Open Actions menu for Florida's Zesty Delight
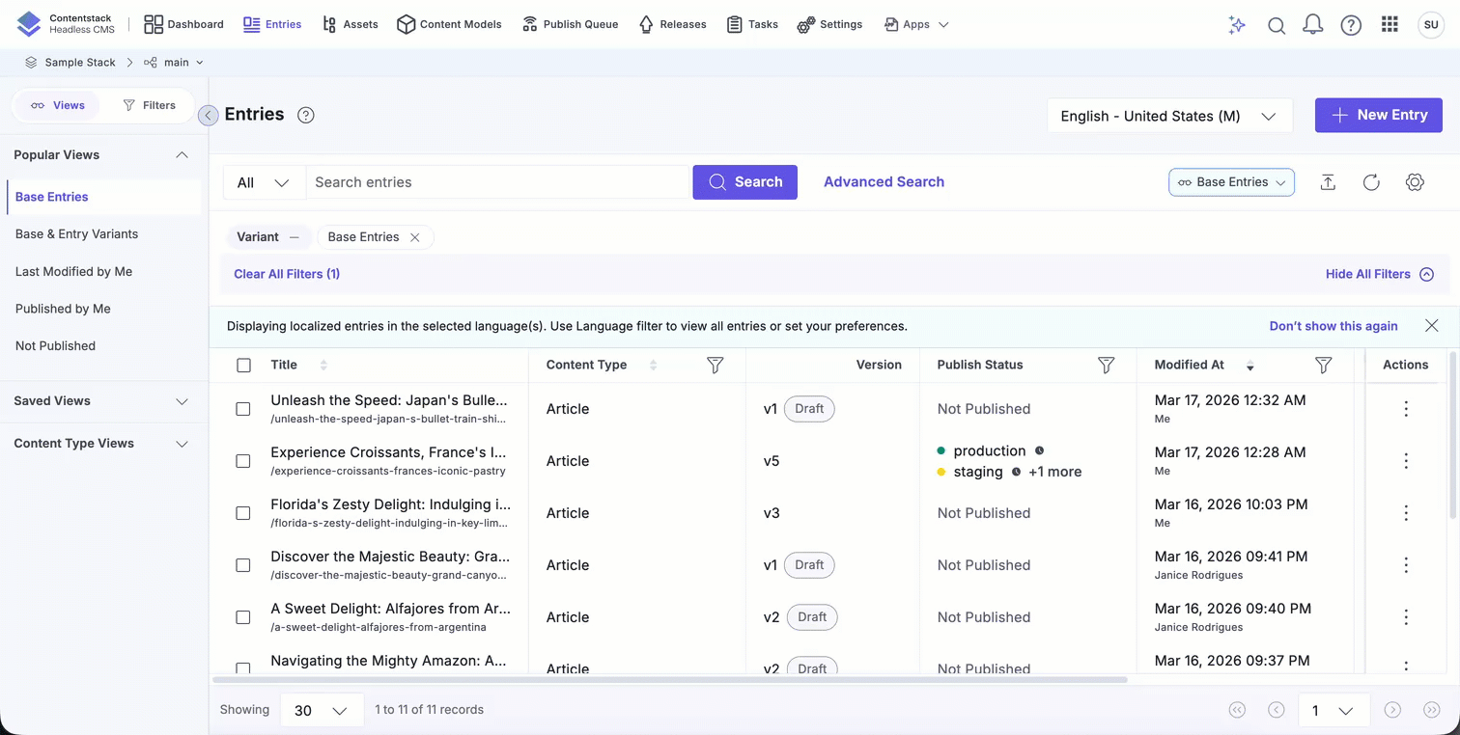Image resolution: width=1460 pixels, height=735 pixels. coord(1406,513)
